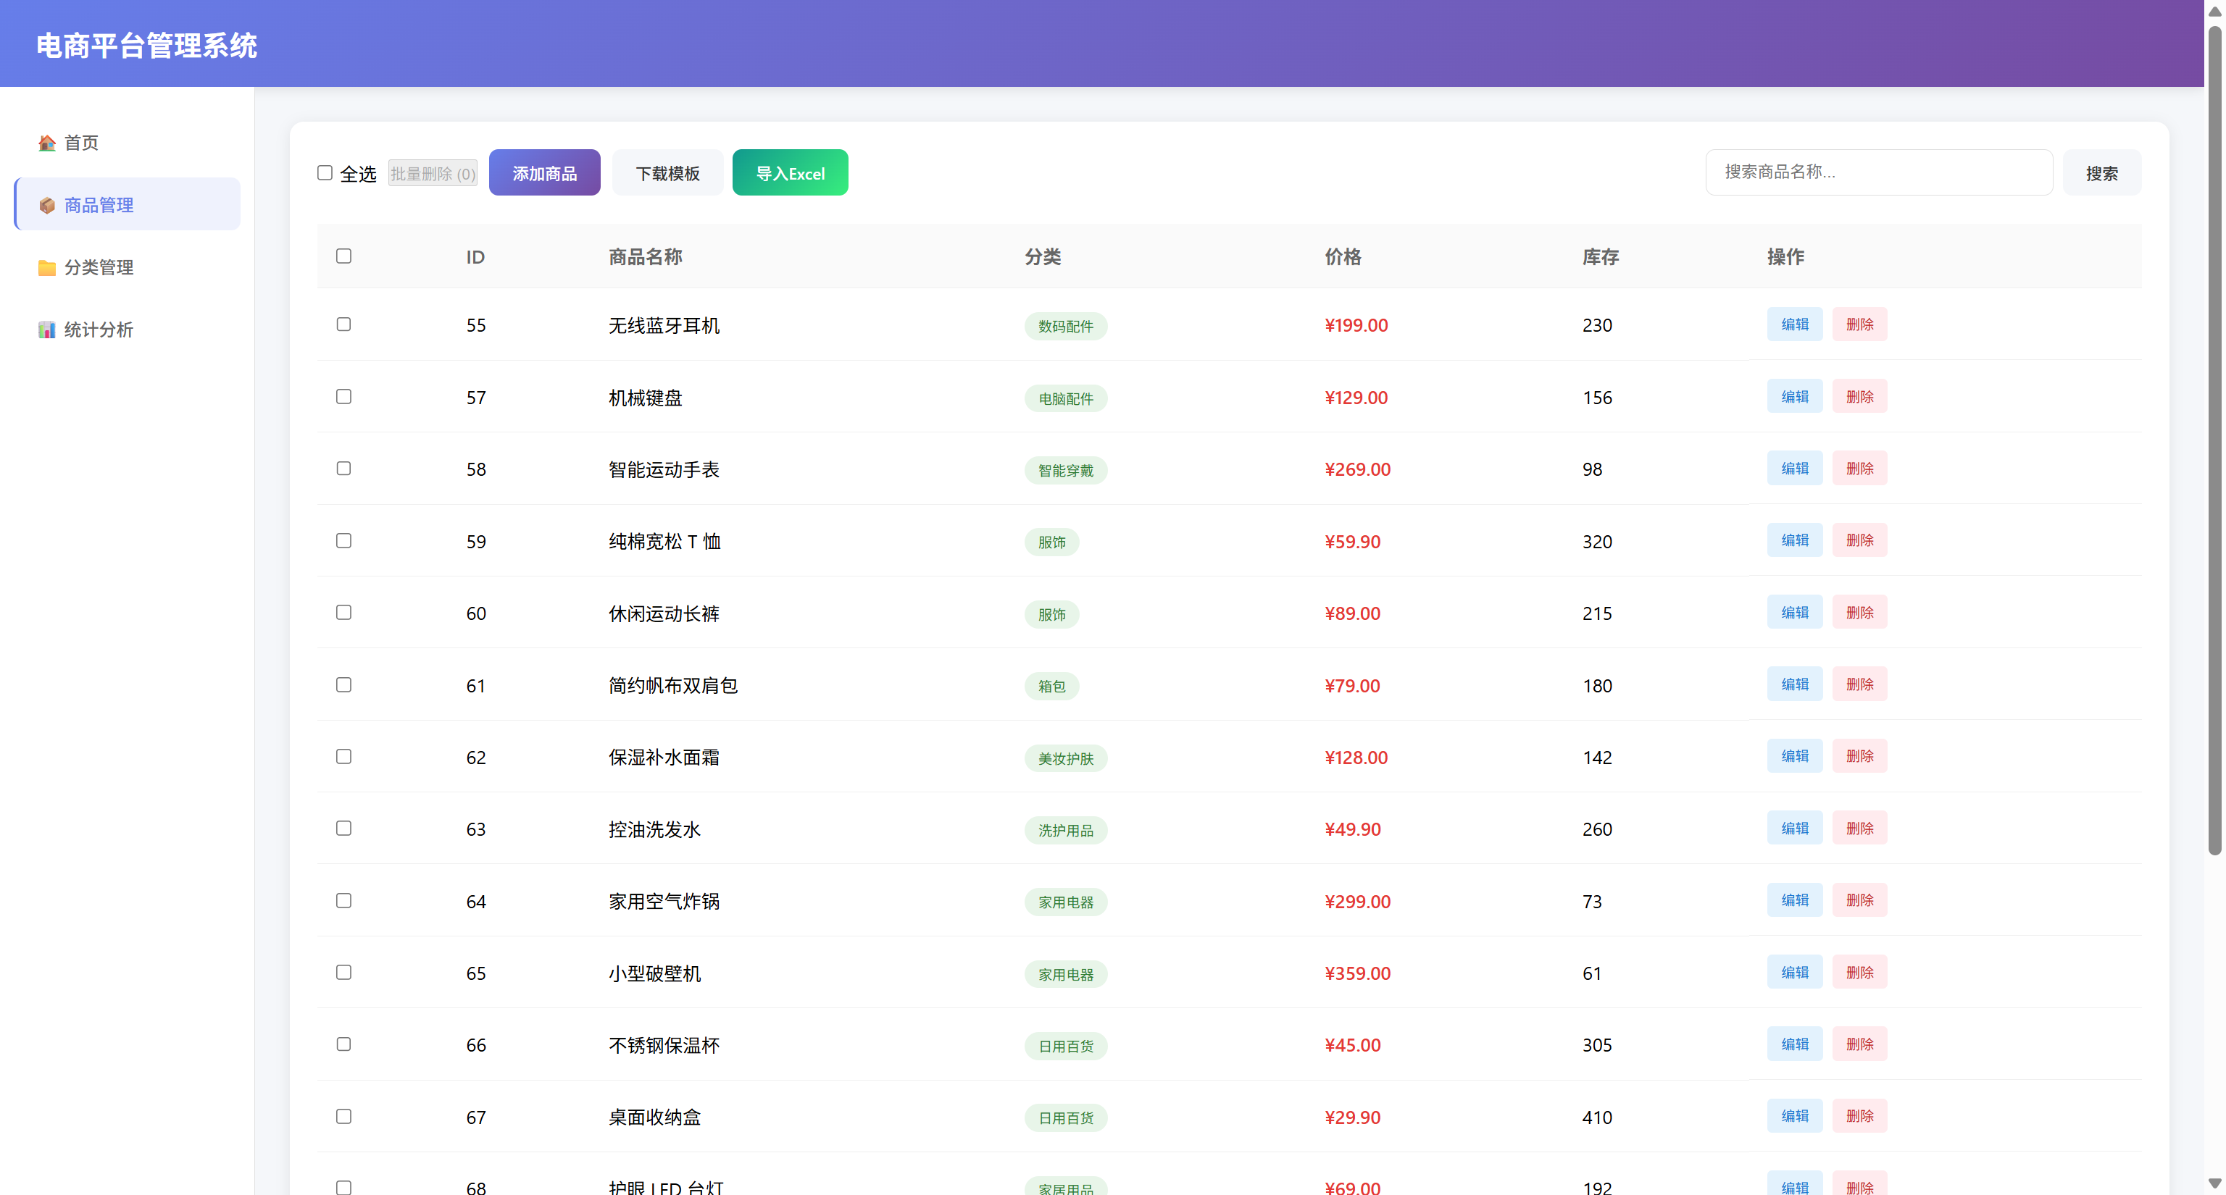Click the 添加商品 button
This screenshot has height=1195, width=2226.
544,172
